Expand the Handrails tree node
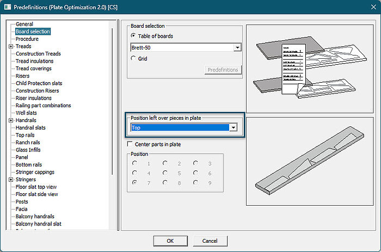The image size is (381, 252). coord(11,120)
